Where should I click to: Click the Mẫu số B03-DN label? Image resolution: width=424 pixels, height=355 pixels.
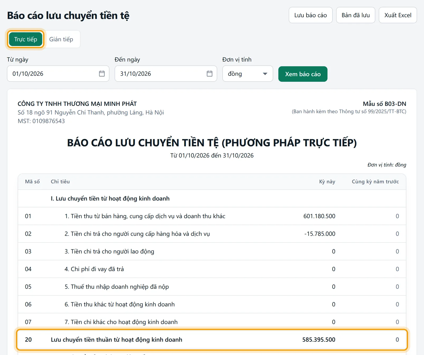pos(385,104)
